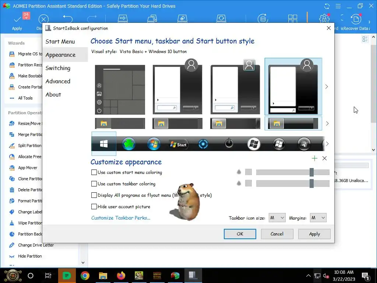This screenshot has height=283, width=377.
Task: Add a custom start button with plus icon
Action: point(314,158)
